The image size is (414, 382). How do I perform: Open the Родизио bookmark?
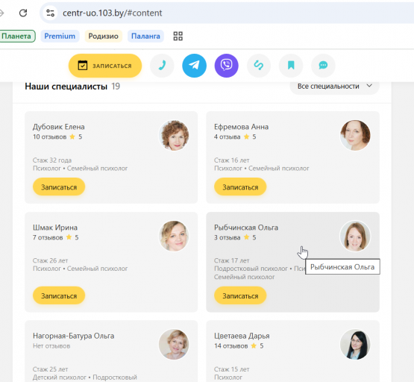coord(103,36)
